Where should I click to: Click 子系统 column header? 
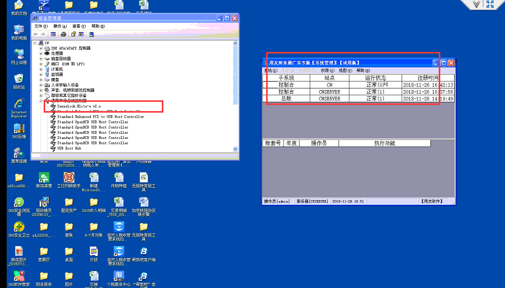(286, 78)
